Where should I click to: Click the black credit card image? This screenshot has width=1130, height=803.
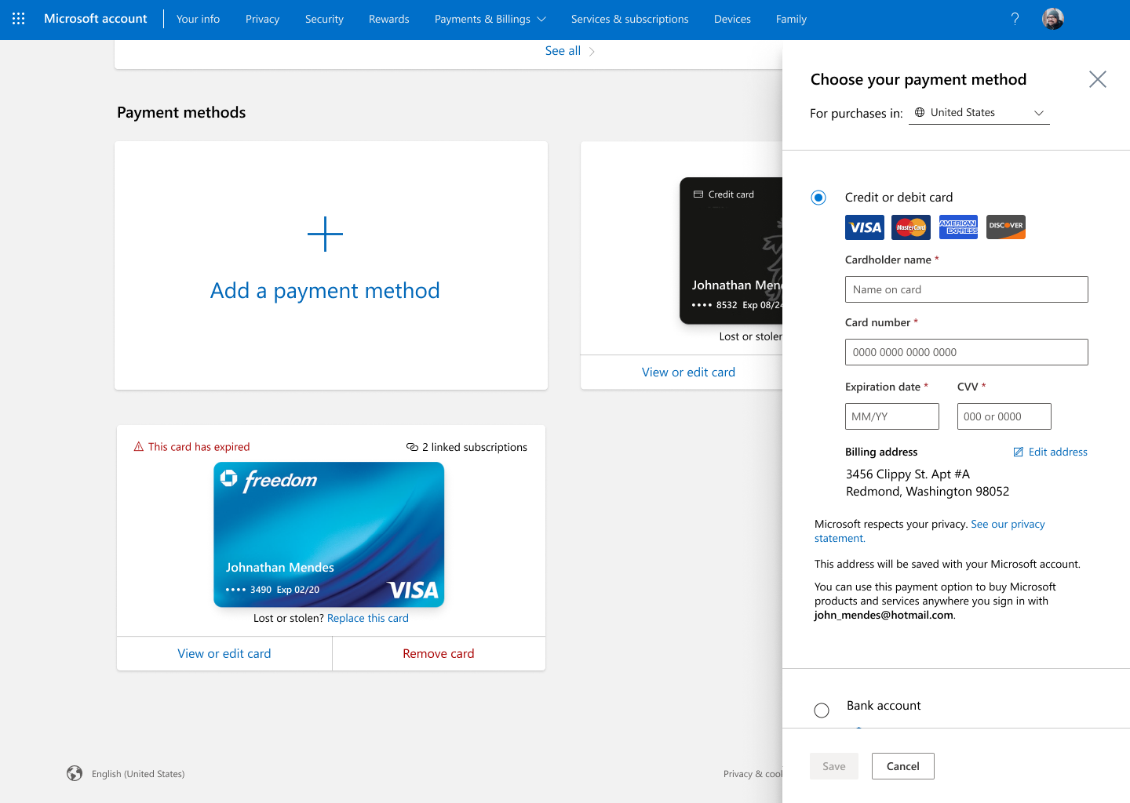pyautogui.click(x=731, y=251)
